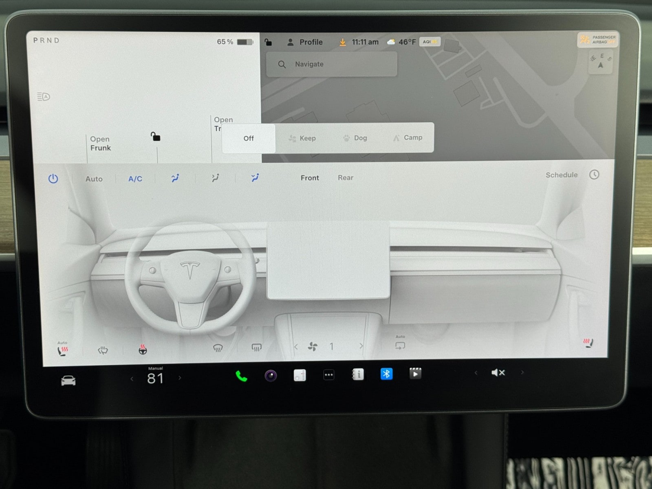This screenshot has height=489, width=652.
Task: Select Dog mode
Action: [x=355, y=138]
